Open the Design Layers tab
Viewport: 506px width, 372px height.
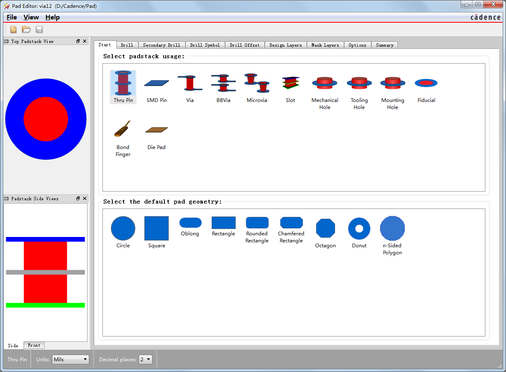[285, 45]
